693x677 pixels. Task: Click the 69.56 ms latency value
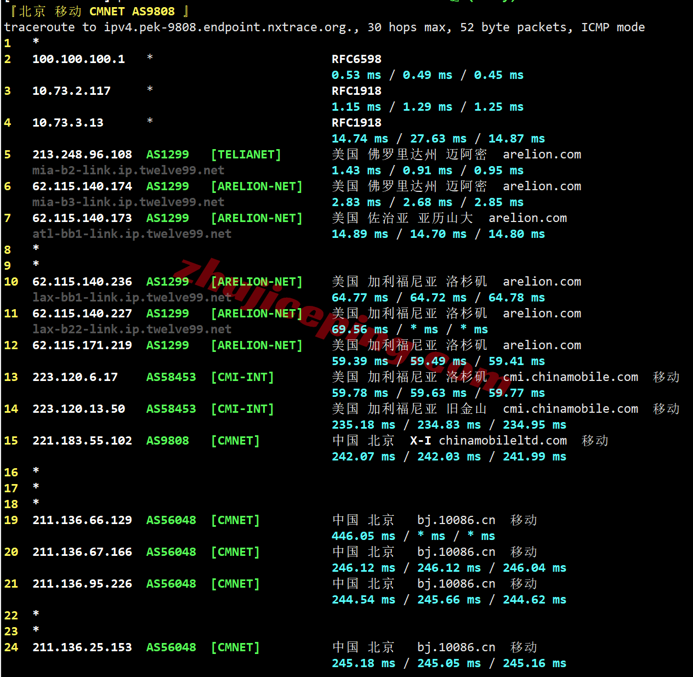point(360,329)
